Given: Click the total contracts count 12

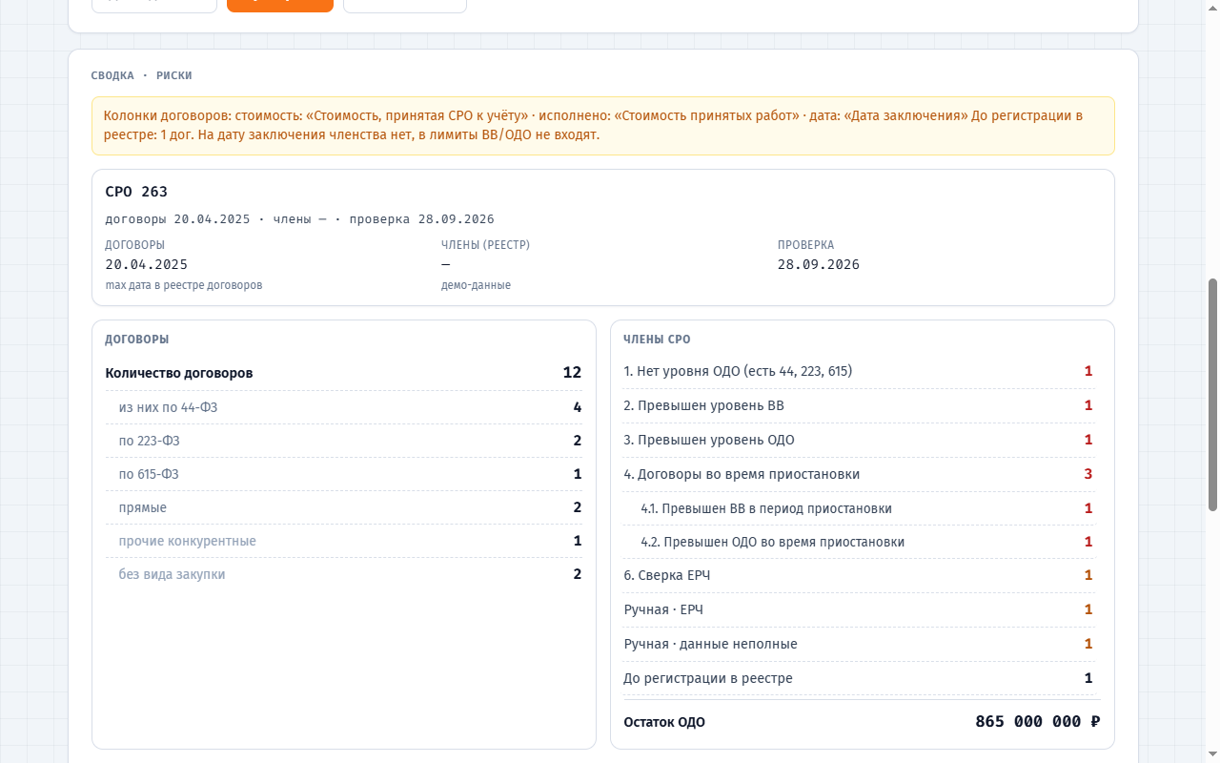Looking at the screenshot, I should 572,373.
